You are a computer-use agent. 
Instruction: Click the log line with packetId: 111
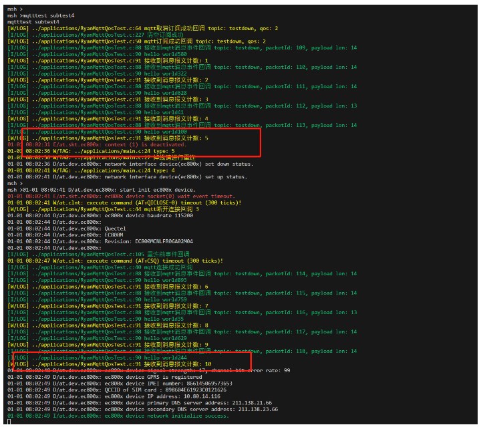[182, 86]
